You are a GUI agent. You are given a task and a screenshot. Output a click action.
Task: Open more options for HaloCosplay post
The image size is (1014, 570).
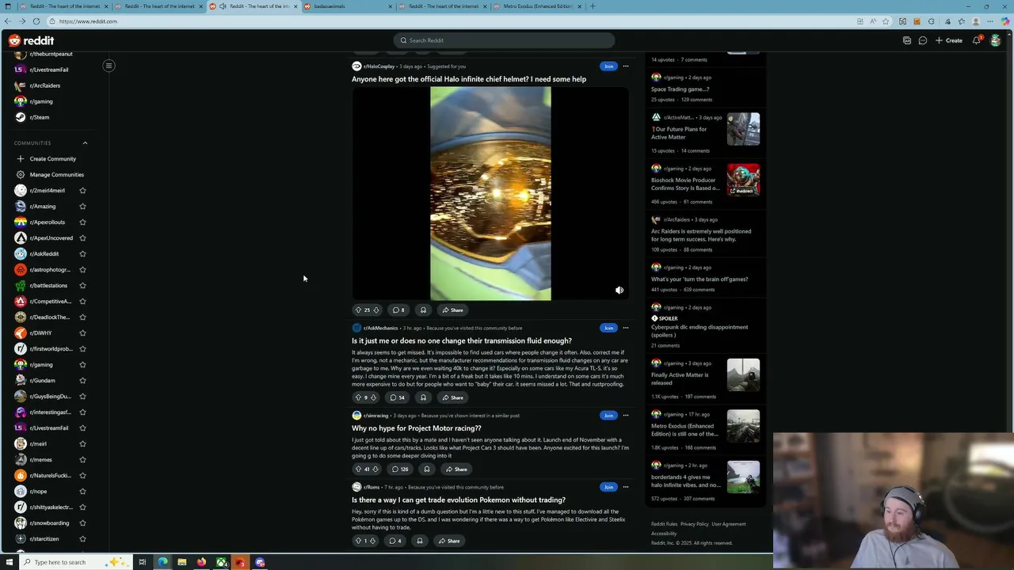626,66
